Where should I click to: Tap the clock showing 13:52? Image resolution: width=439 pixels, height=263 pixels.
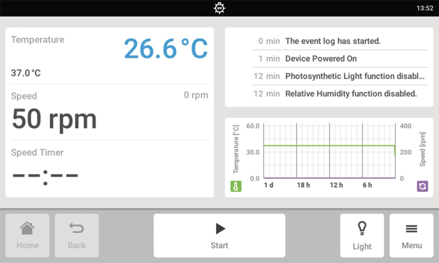tap(425, 8)
